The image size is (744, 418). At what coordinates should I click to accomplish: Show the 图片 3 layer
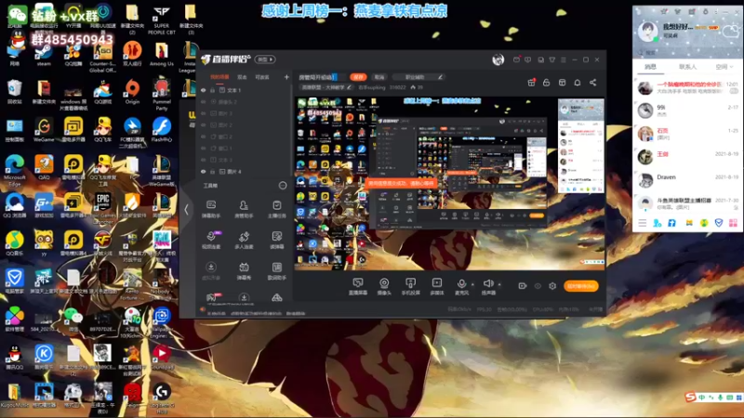coord(204,113)
